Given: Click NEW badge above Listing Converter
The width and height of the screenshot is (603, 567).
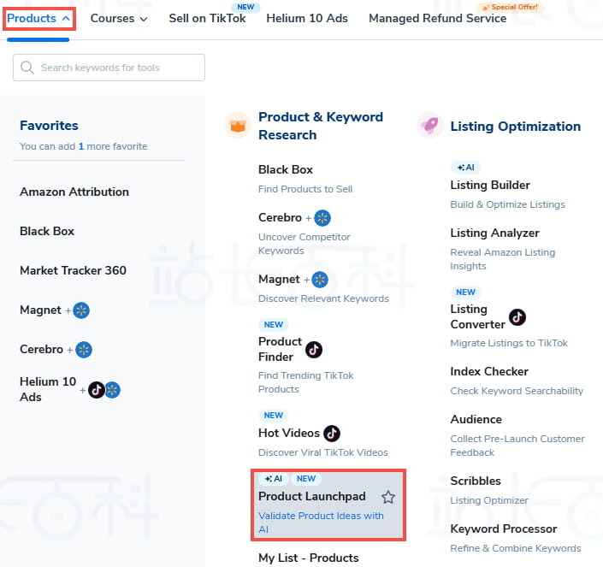Looking at the screenshot, I should [465, 292].
